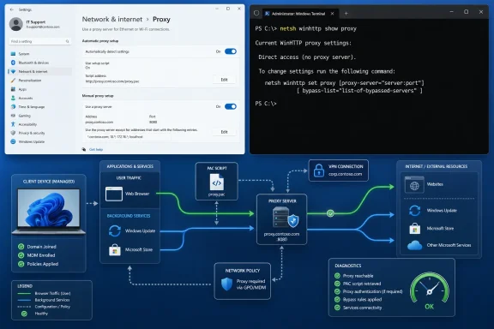This screenshot has height=329, width=494.
Task: Click the Services connectivity check mark
Action: pos(337,308)
